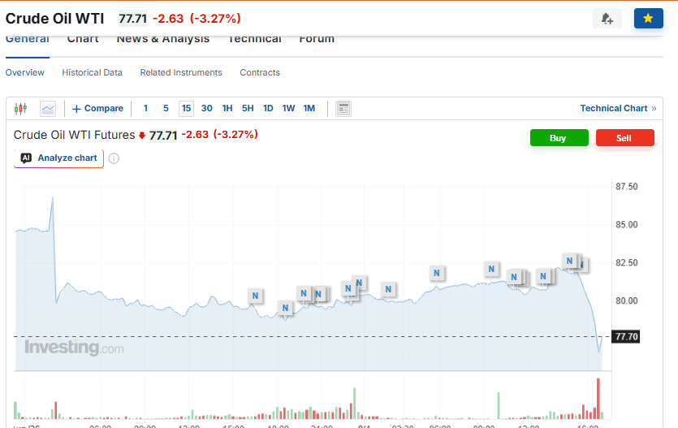Switch to candlestick chart type
678x428 pixels.
[21, 109]
